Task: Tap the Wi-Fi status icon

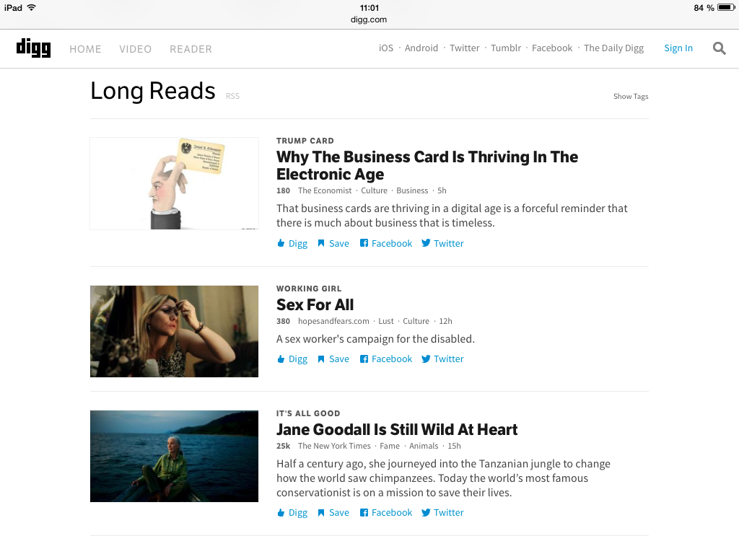Action: 32,7
